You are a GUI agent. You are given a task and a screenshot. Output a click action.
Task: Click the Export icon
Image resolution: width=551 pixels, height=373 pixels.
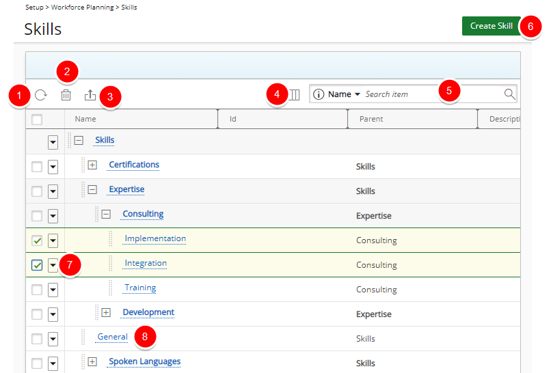90,95
